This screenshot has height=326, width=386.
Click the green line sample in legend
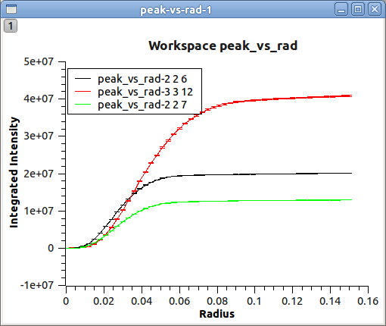tap(82, 105)
